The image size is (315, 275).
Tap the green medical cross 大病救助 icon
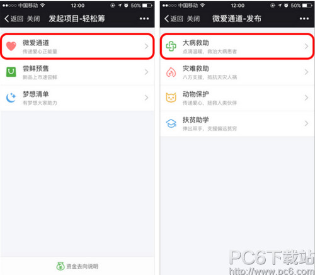171,47
